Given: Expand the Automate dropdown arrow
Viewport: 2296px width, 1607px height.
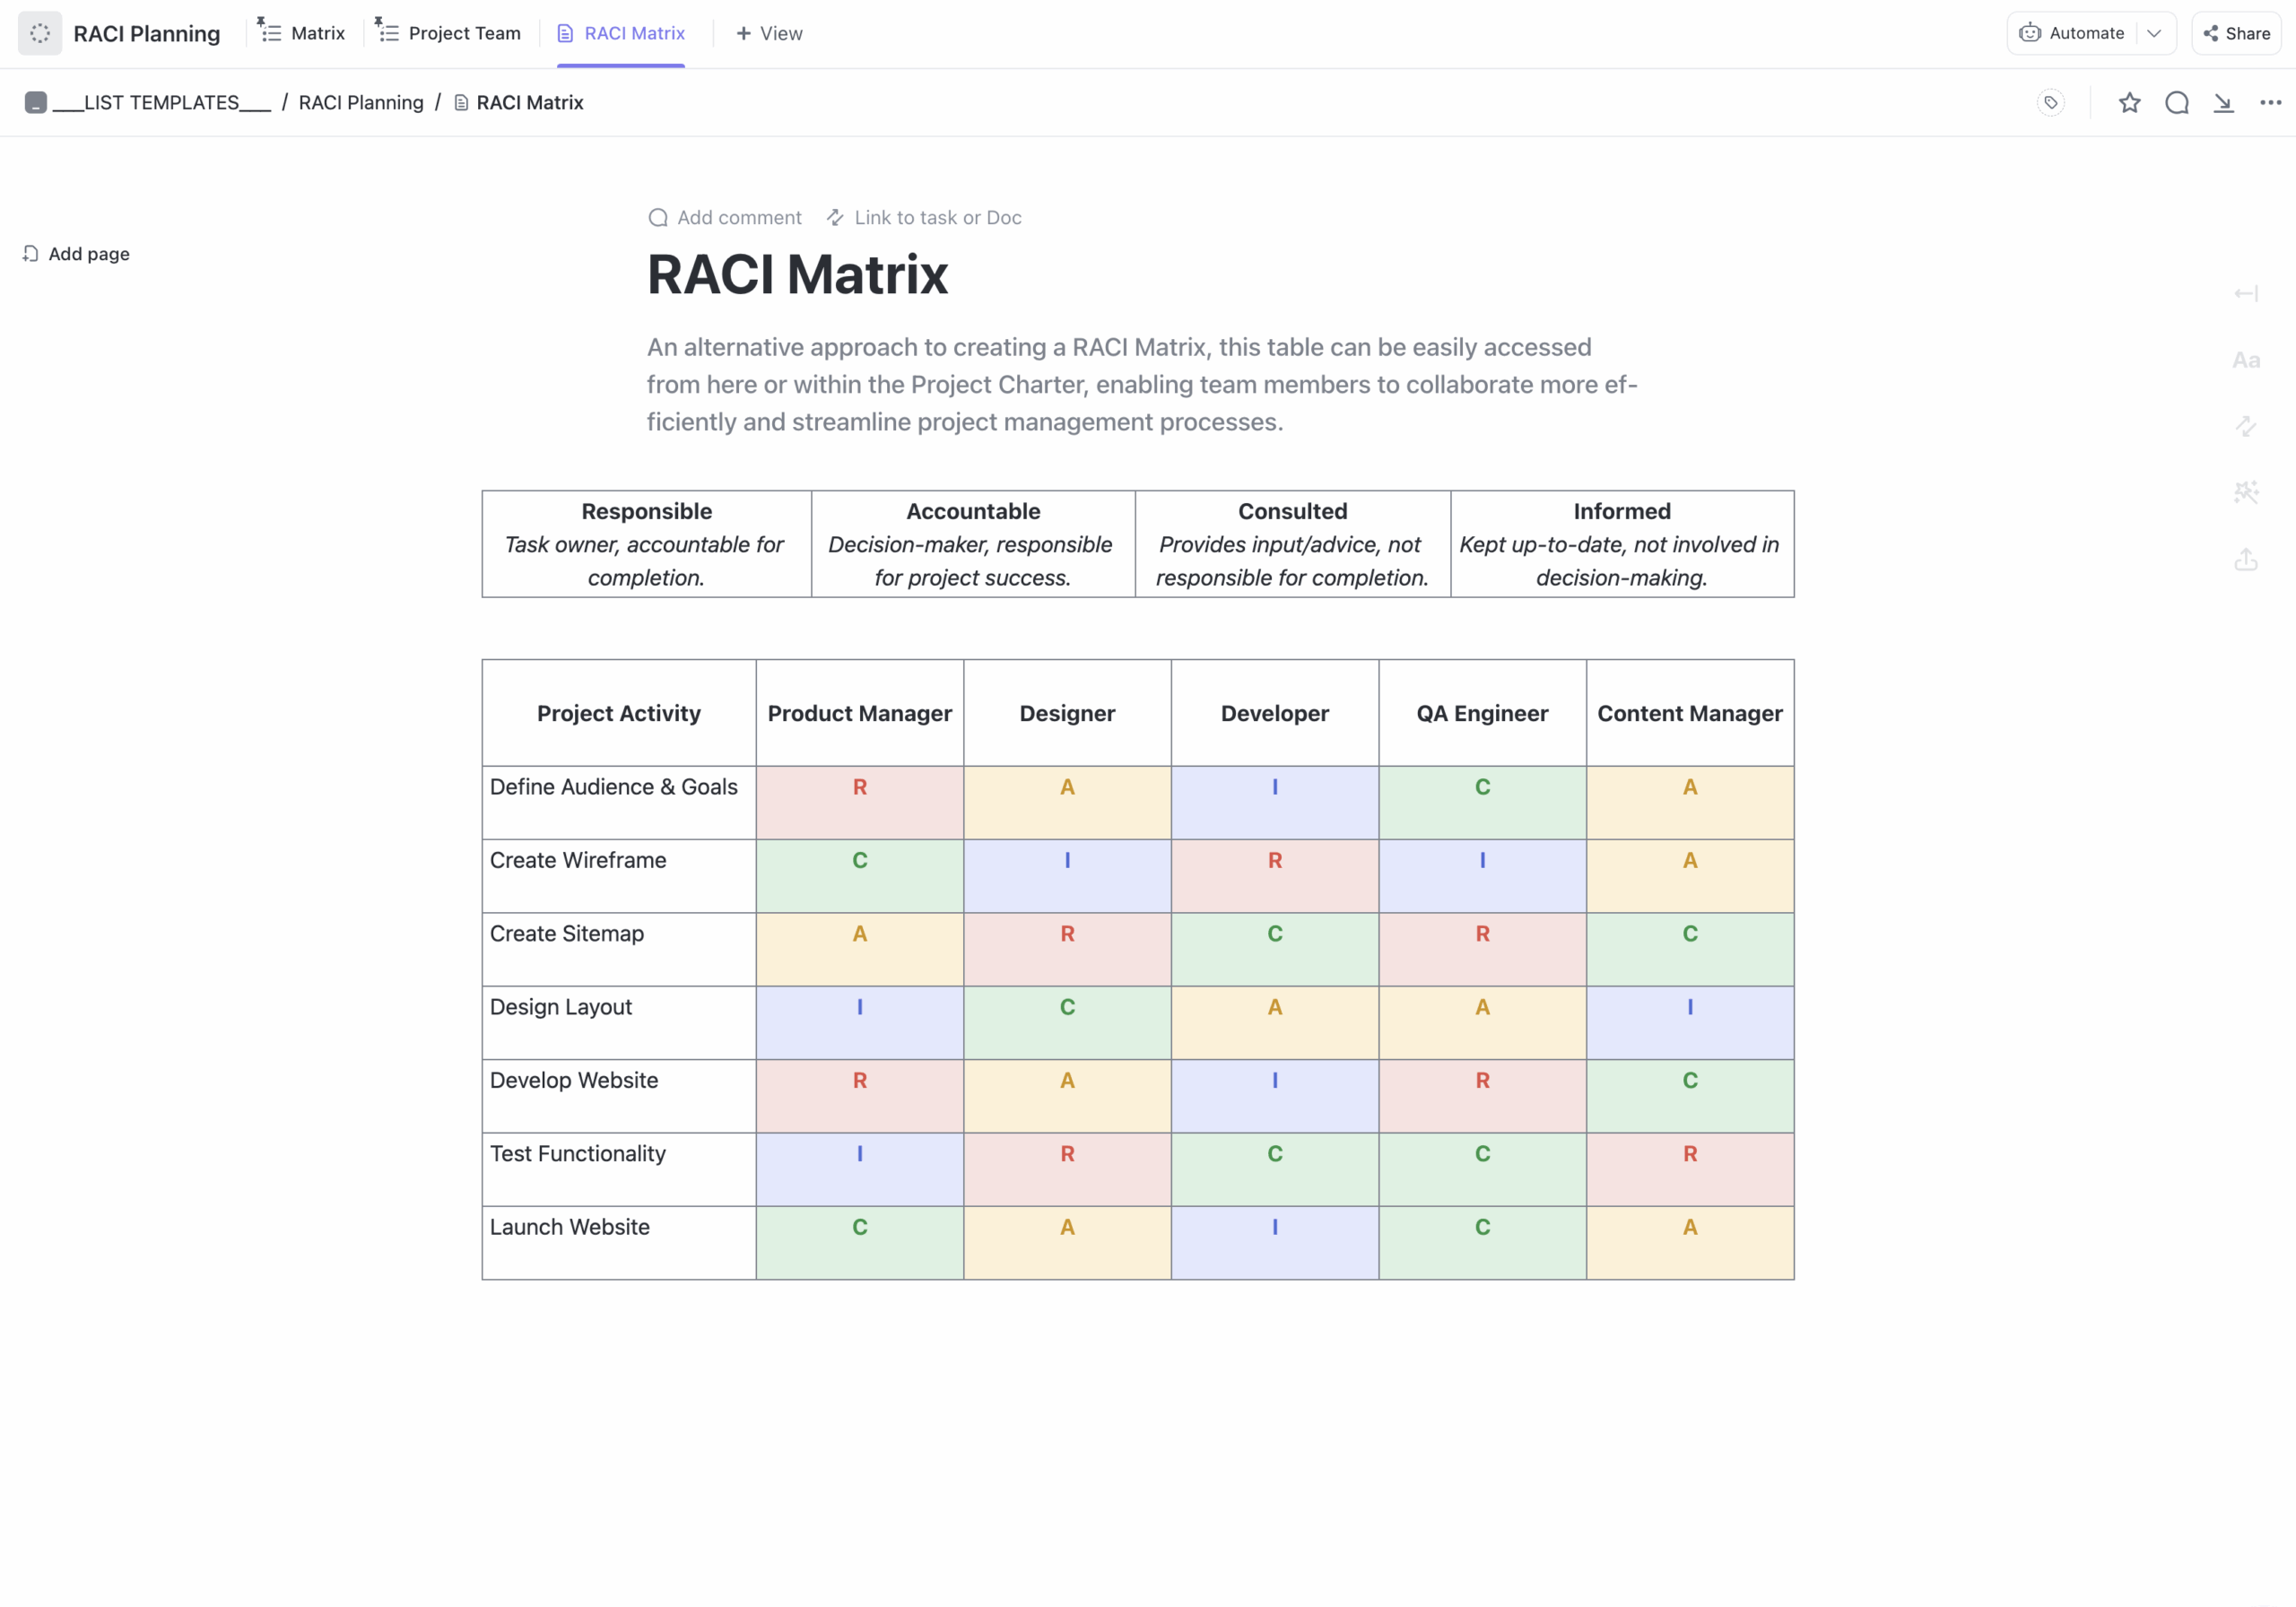Looking at the screenshot, I should click(2155, 32).
